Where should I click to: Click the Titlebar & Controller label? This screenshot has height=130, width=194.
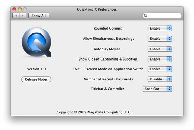[x=107, y=89]
